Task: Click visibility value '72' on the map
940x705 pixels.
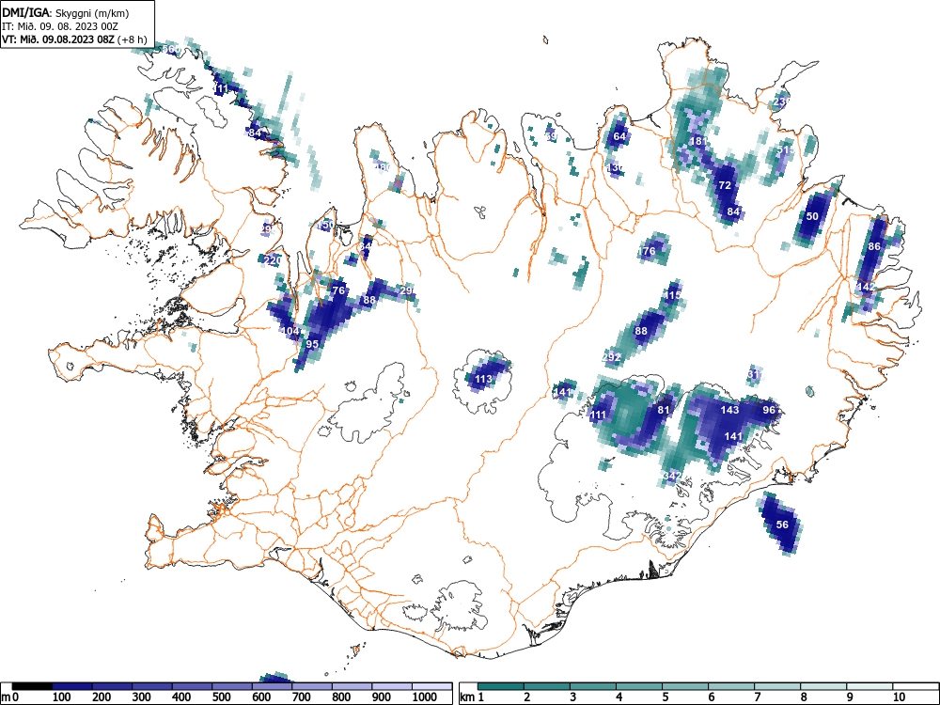Action: (x=725, y=185)
